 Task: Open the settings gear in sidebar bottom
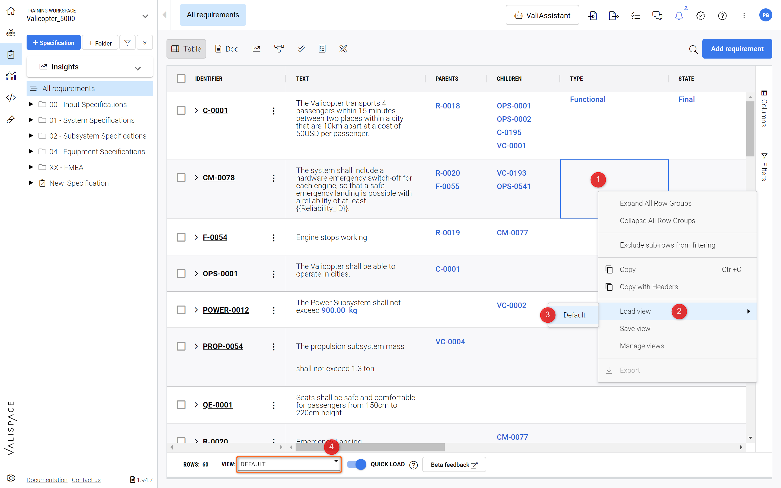(11, 478)
